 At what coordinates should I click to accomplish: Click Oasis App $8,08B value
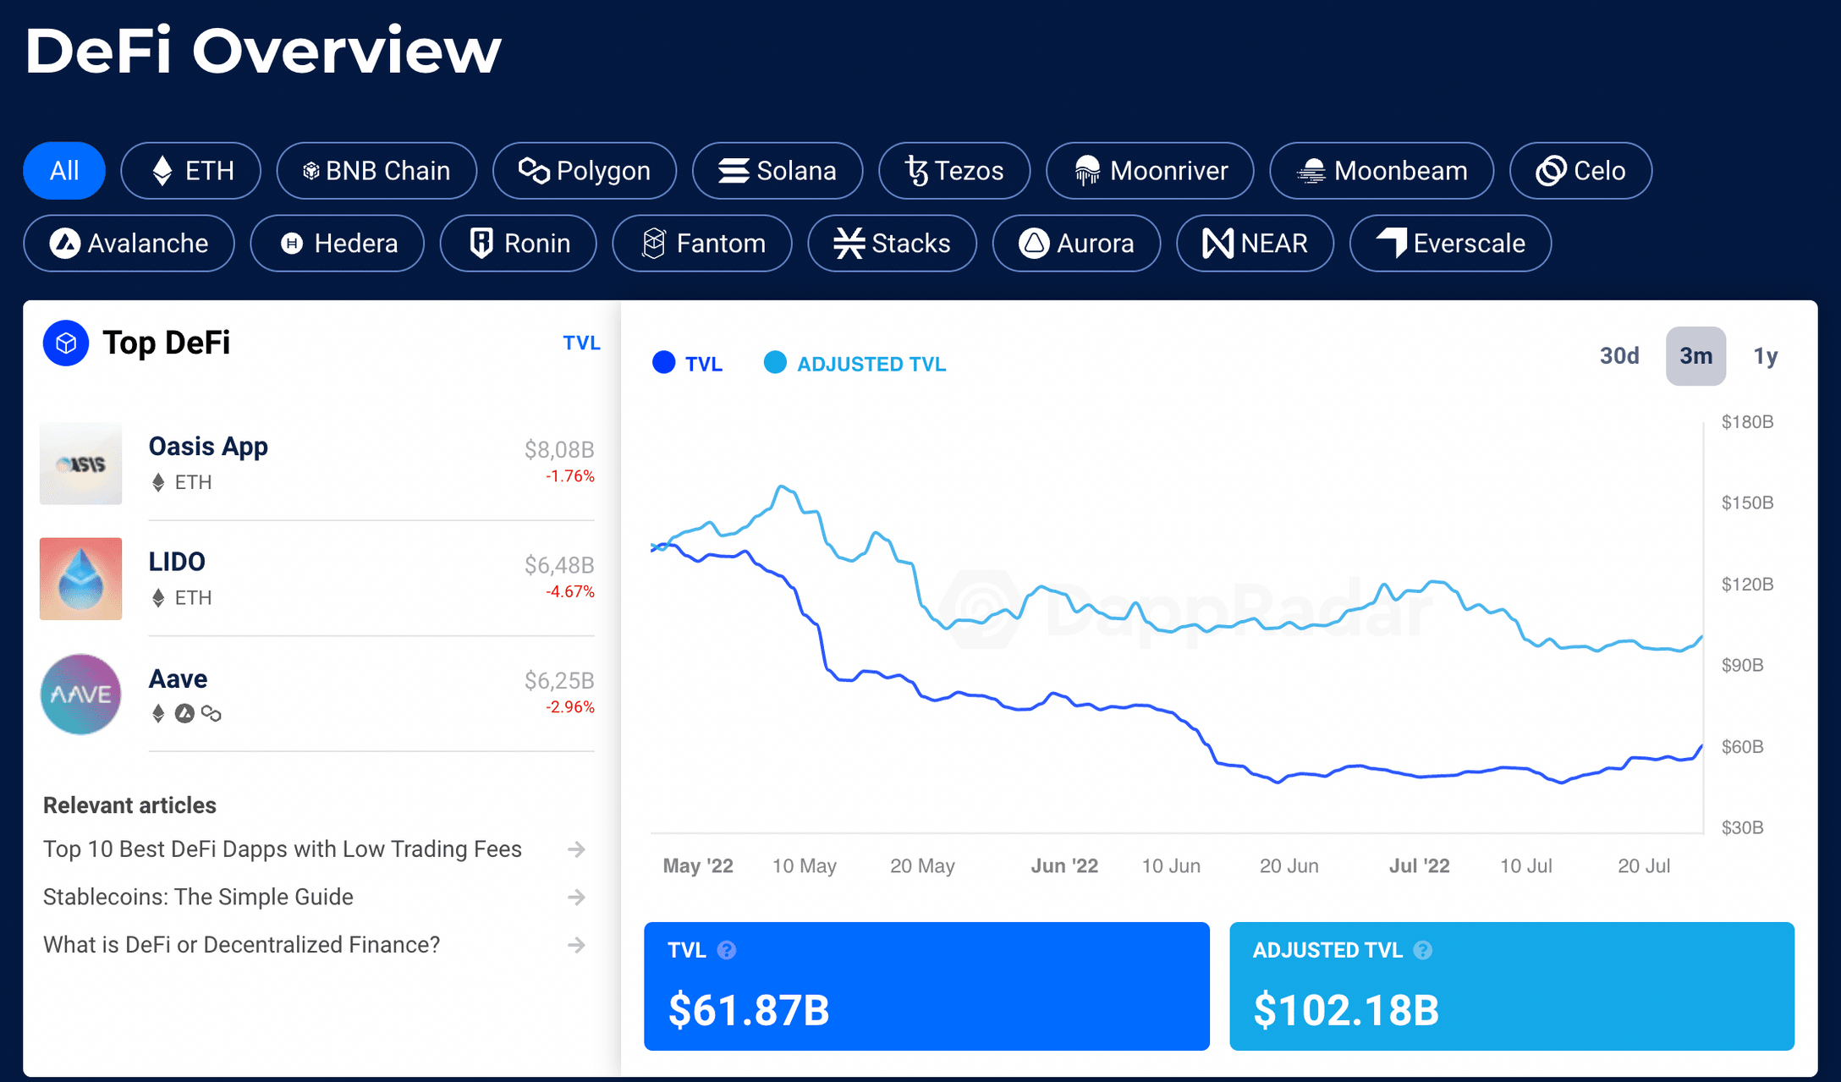coord(559,449)
